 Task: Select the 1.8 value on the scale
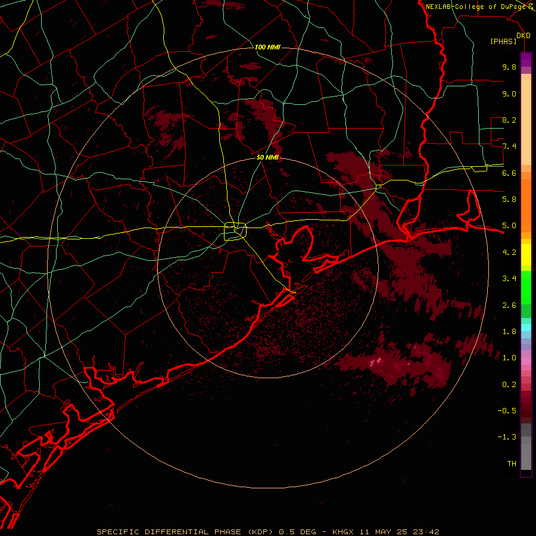pos(509,331)
